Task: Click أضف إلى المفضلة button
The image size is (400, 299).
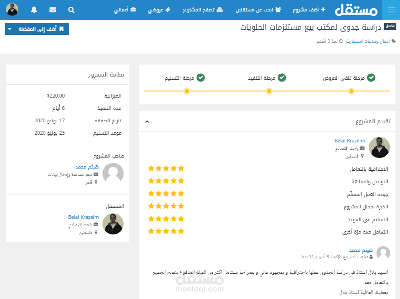Action: tap(41, 29)
